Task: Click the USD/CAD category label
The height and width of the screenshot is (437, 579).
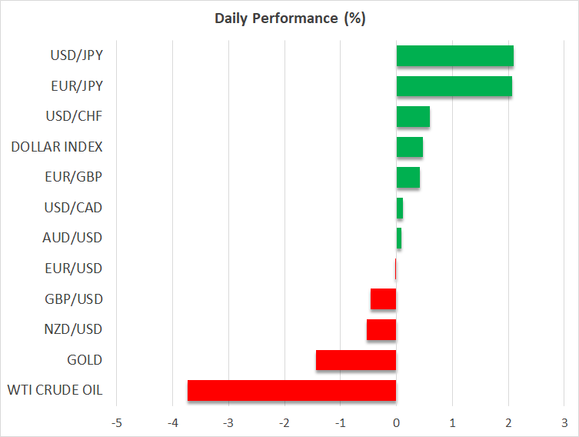Action: coord(72,208)
